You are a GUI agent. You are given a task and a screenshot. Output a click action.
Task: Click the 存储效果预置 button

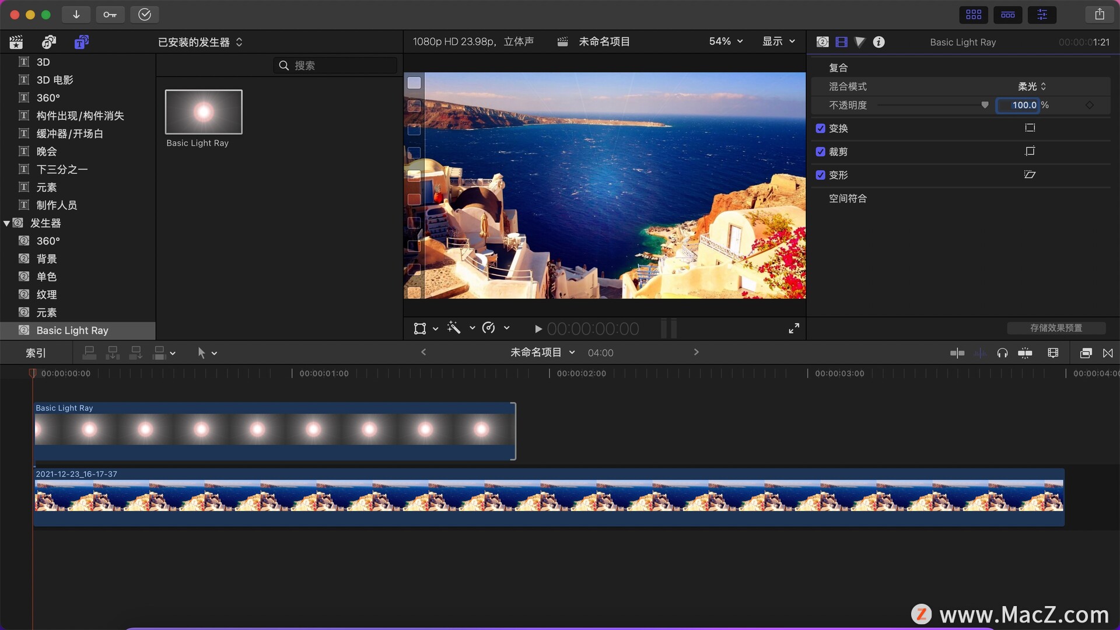tap(1056, 328)
